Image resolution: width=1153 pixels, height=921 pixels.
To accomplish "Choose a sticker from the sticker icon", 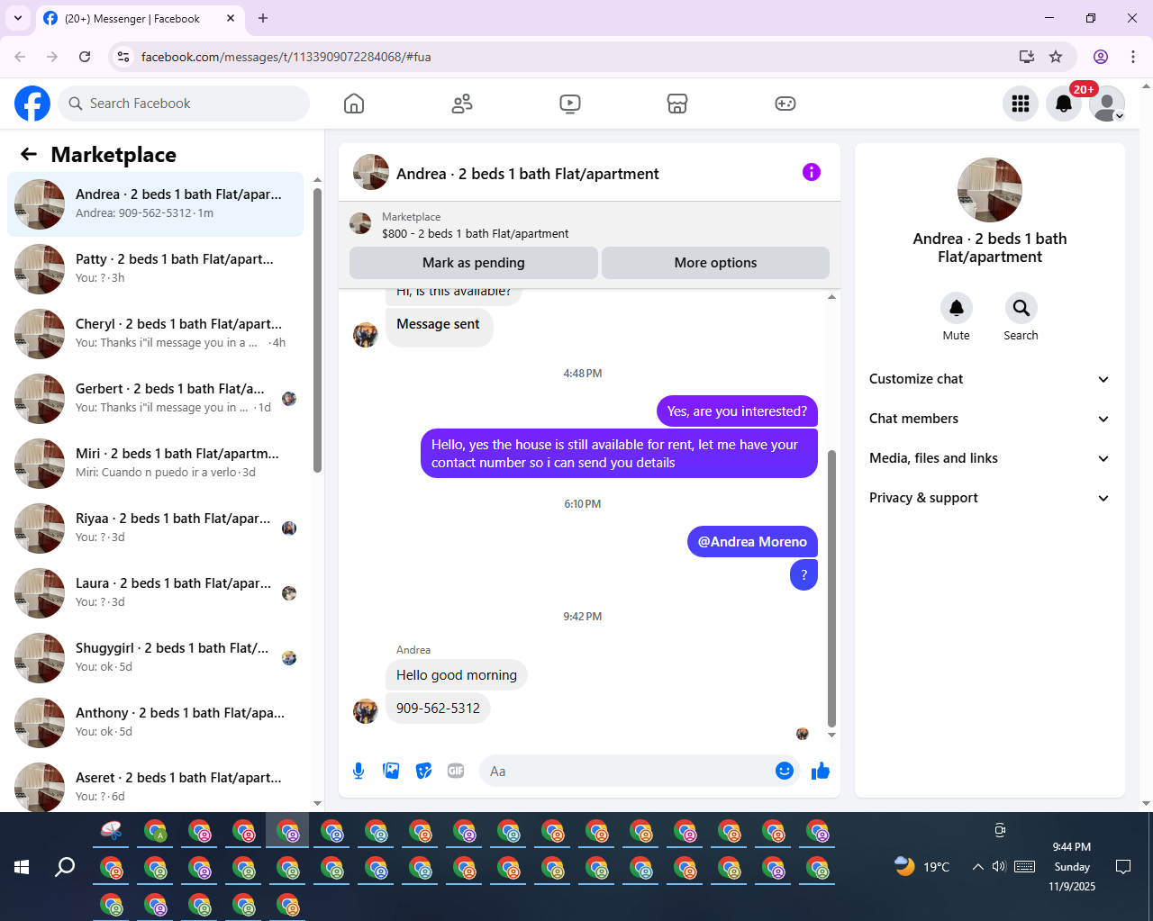I will point(423,771).
